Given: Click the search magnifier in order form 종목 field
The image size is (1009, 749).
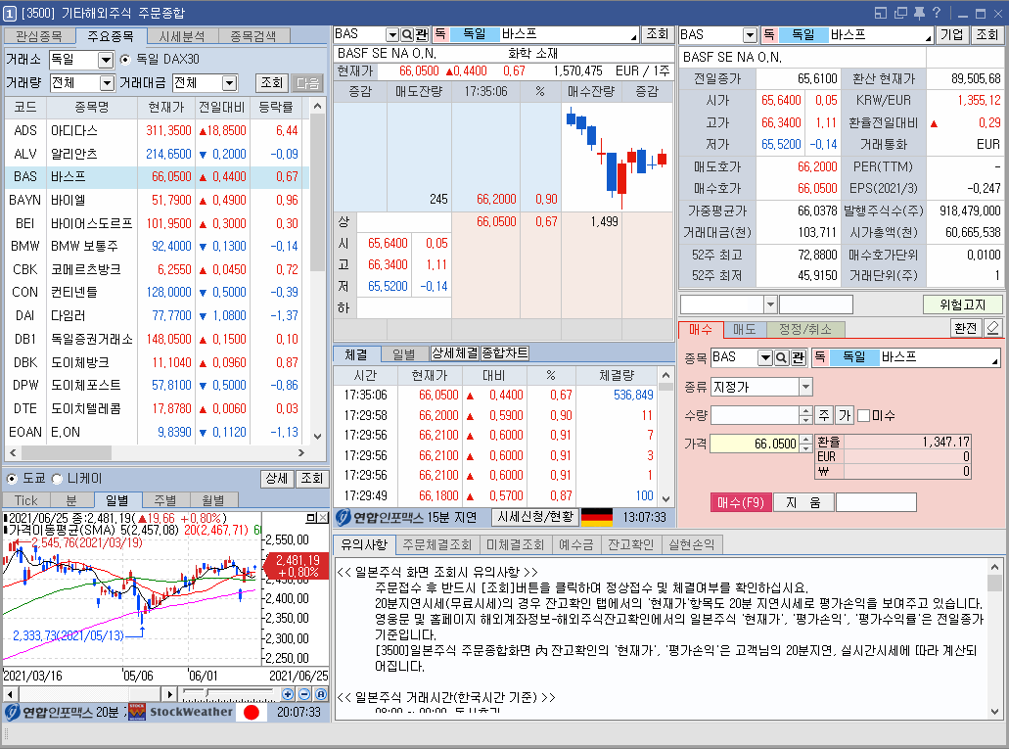Looking at the screenshot, I should [781, 357].
